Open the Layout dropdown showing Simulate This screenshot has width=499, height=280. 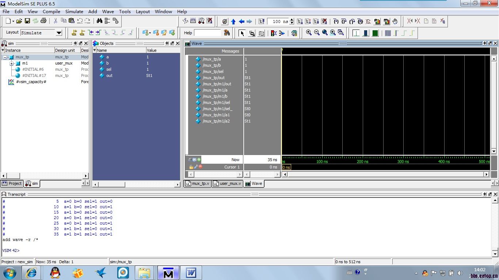click(59, 33)
